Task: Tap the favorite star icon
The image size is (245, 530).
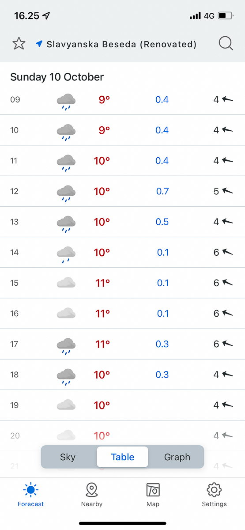Action: point(19,44)
